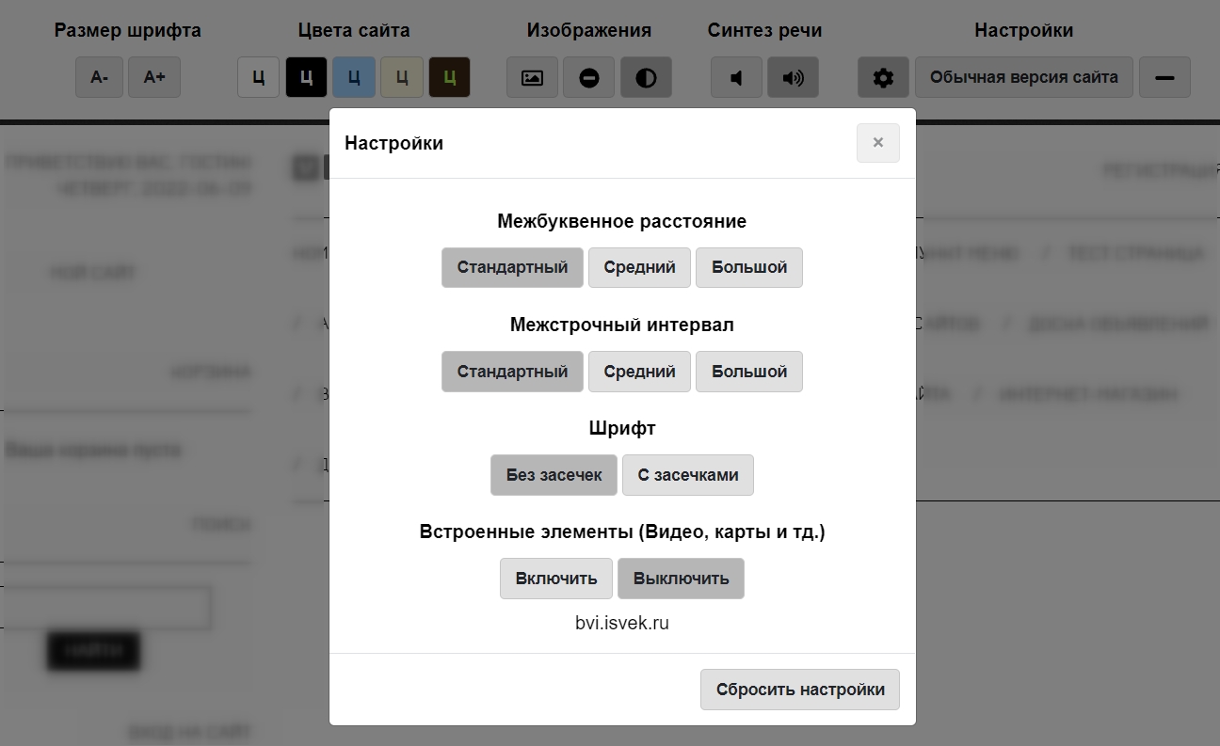Image resolution: width=1220 pixels, height=746 pixels.
Task: Set line interval to Большой
Action: pos(748,371)
